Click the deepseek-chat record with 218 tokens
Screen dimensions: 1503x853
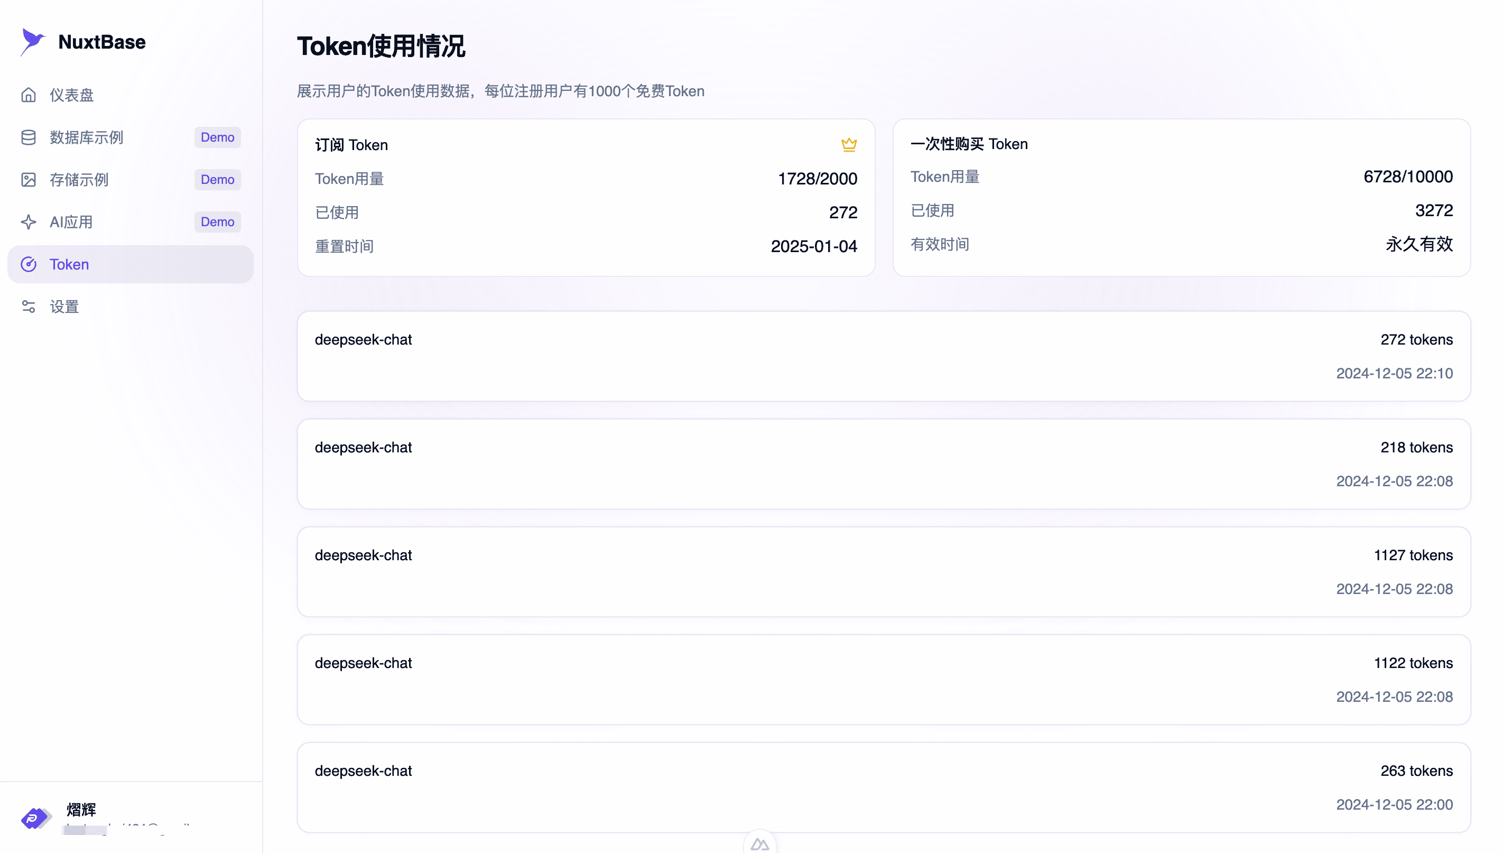point(884,464)
